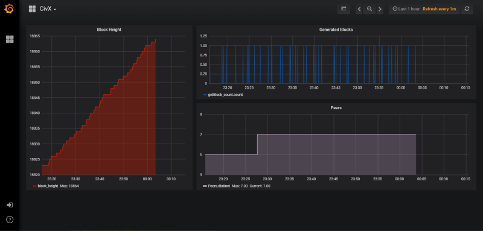Open the CivX dashboard picker dropdown
Screen dimensions: 483x231
48,9
